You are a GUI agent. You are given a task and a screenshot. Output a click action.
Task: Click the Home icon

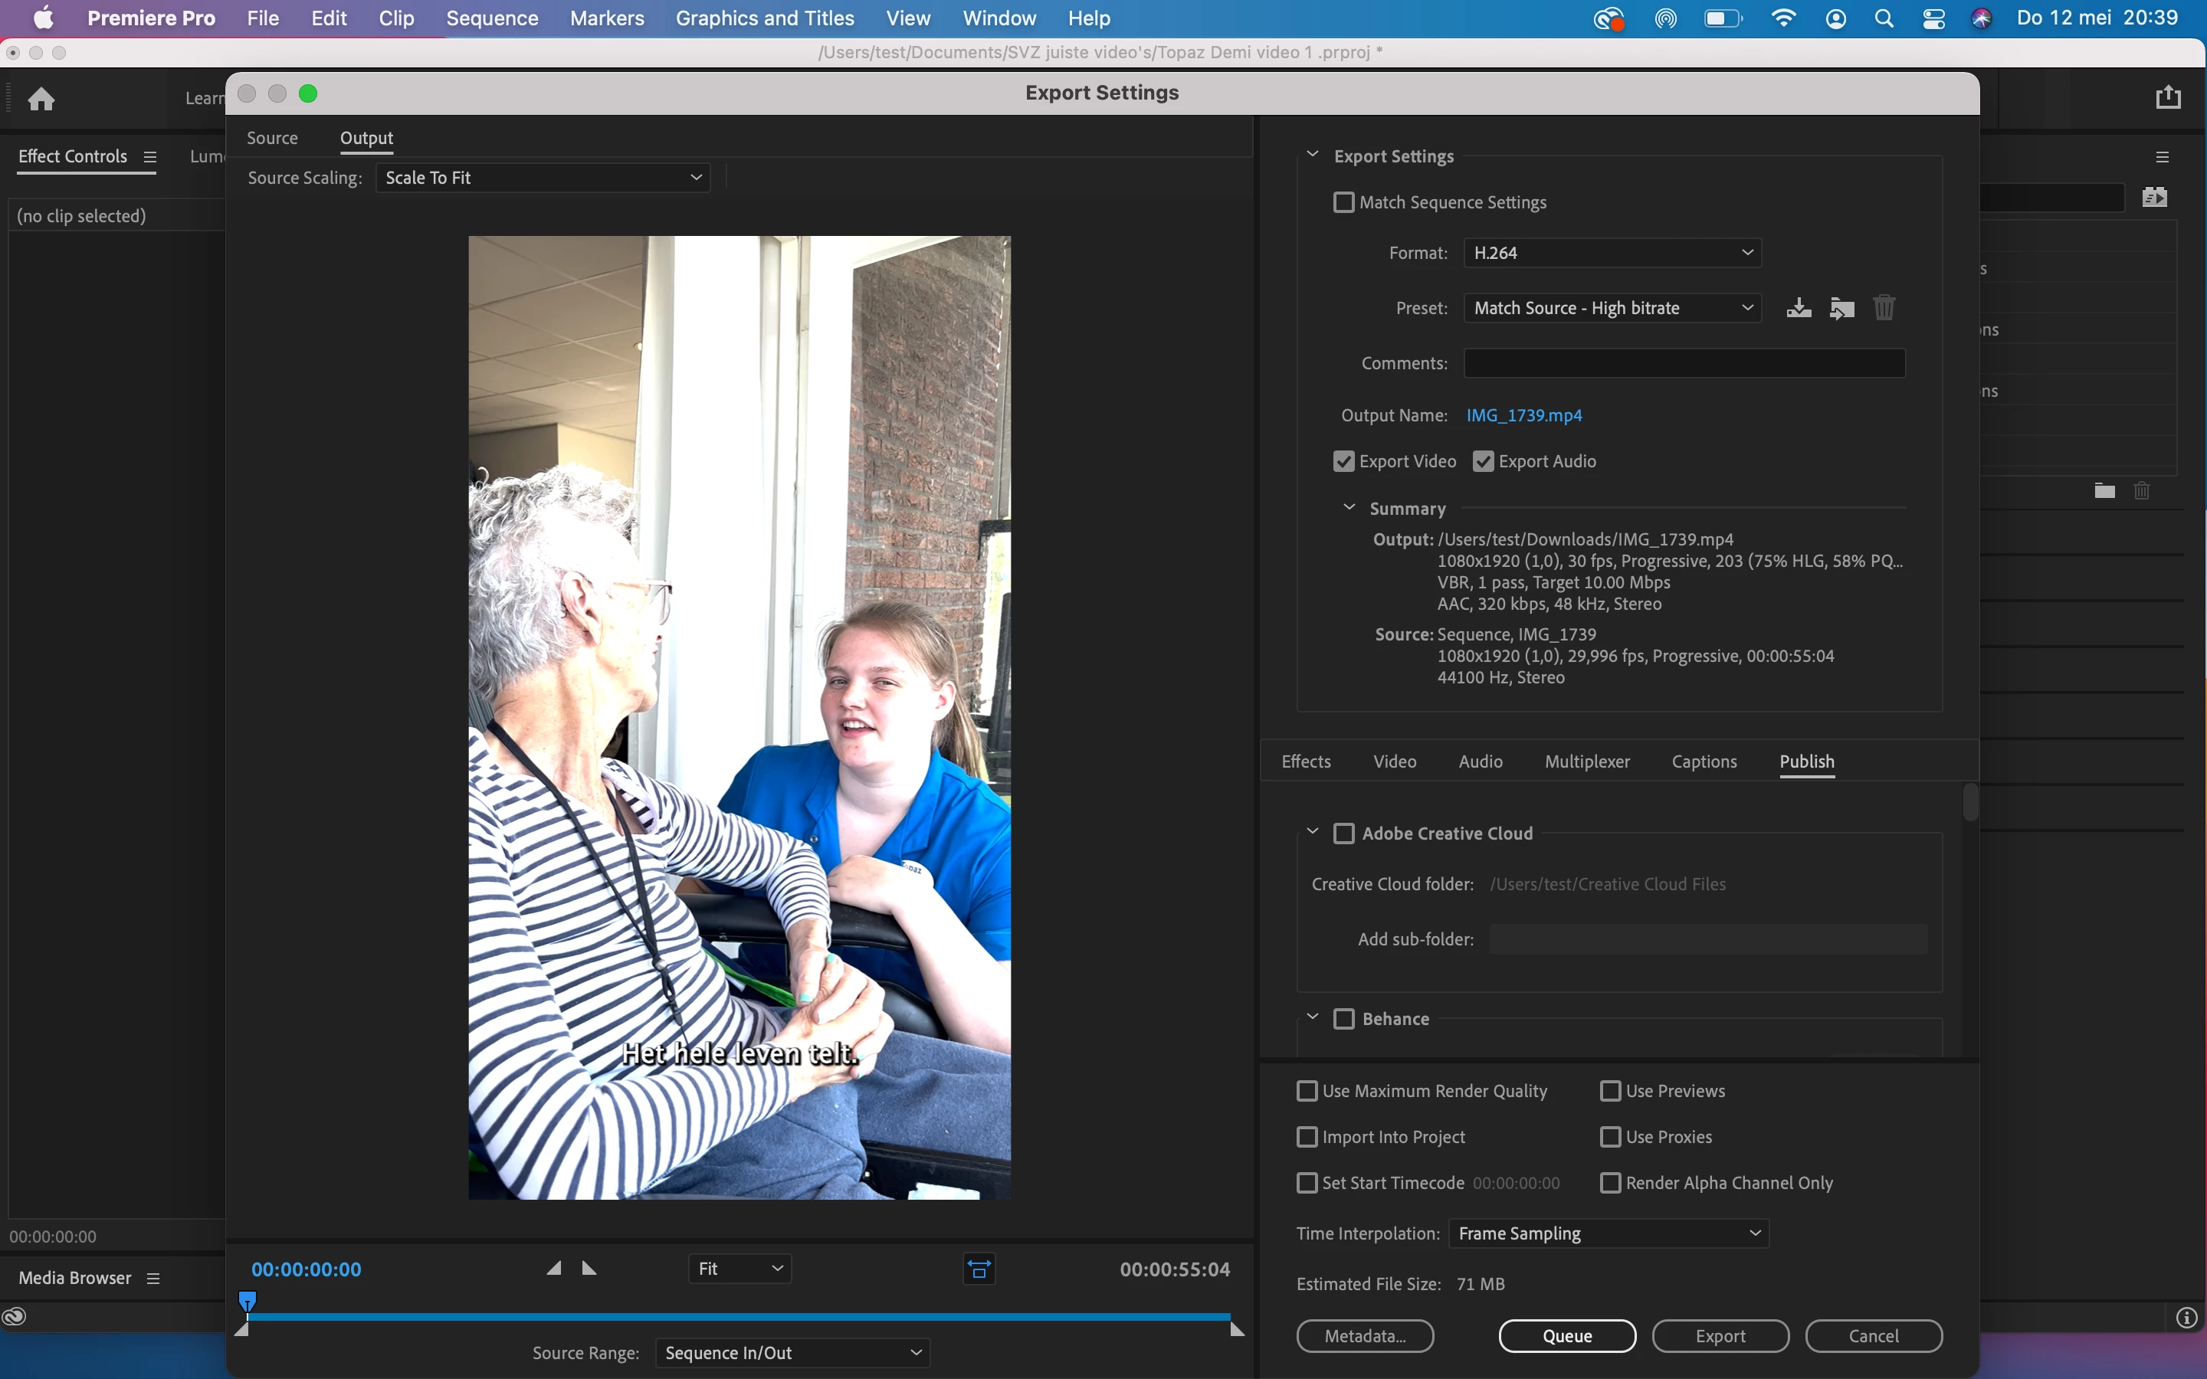pos(41,99)
